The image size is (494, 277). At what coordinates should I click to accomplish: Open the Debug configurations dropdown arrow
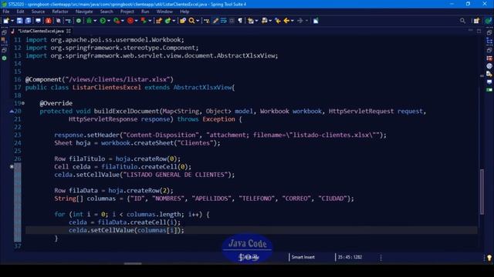click(95, 21)
